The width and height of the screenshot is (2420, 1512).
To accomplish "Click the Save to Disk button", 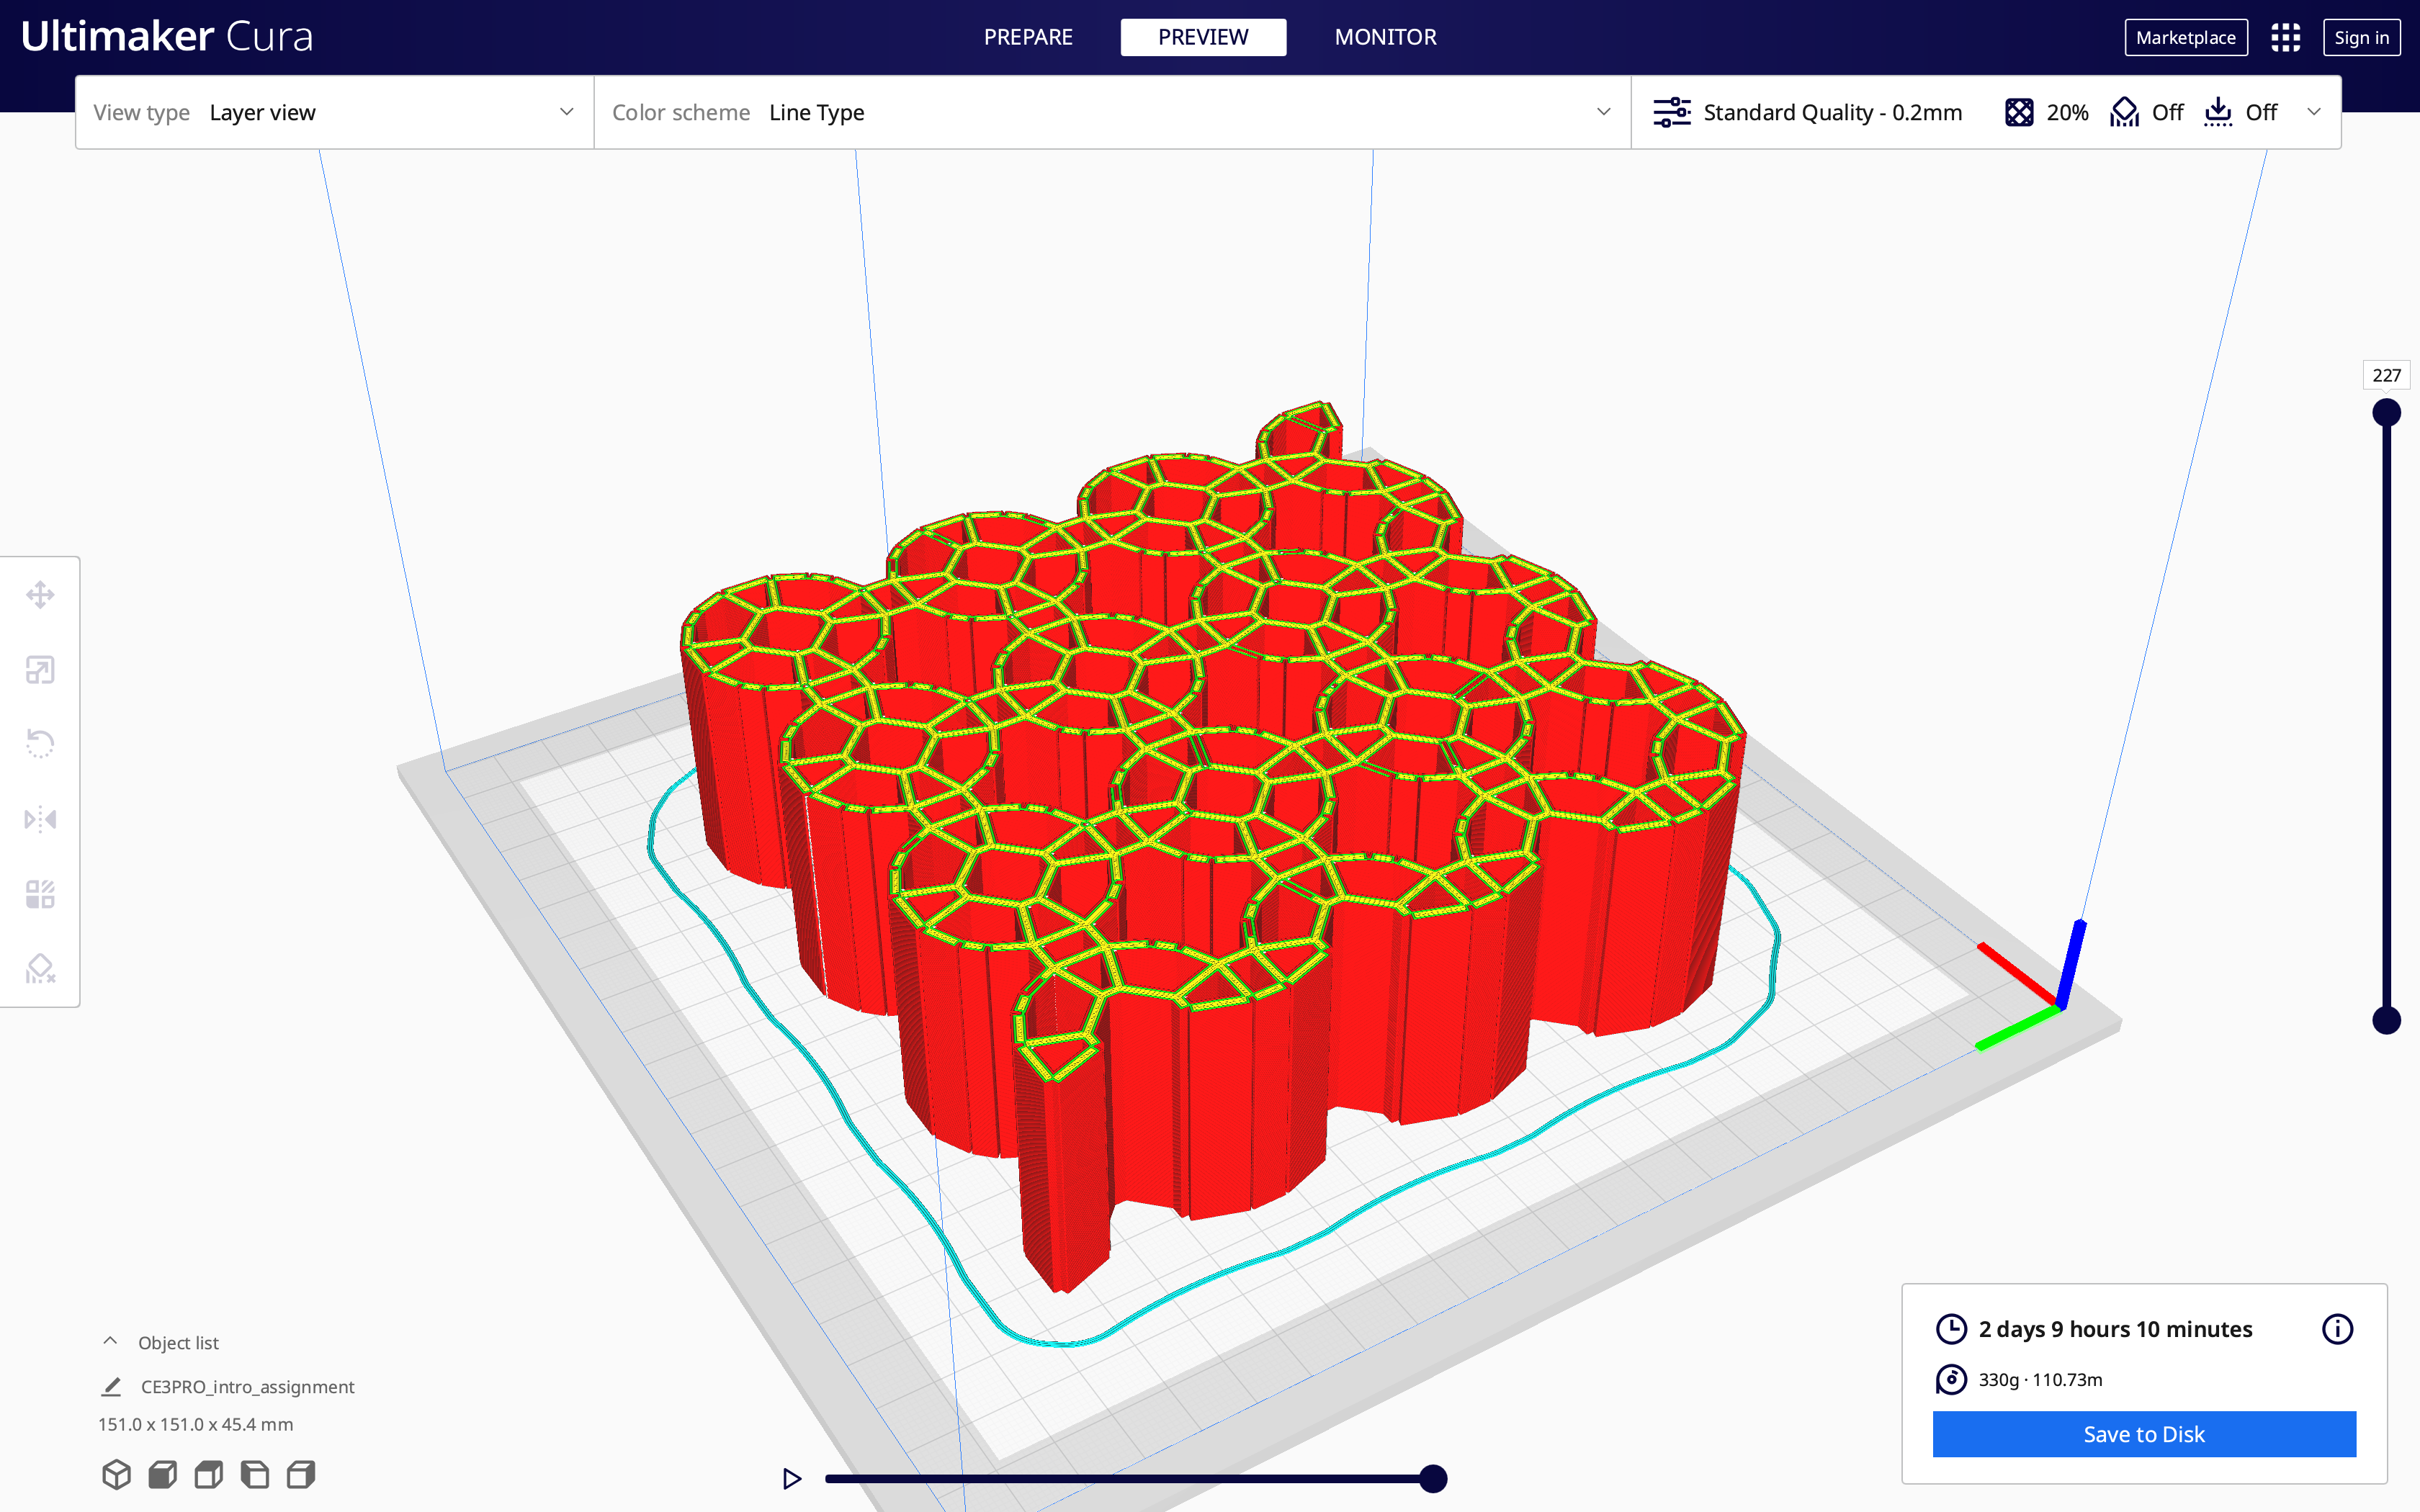I will 2143,1434.
